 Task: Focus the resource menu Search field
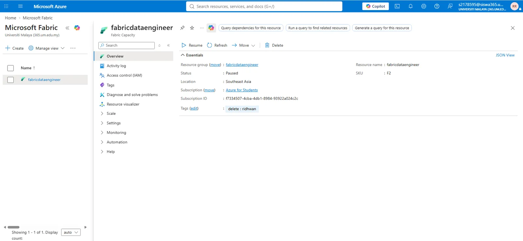(x=127, y=45)
